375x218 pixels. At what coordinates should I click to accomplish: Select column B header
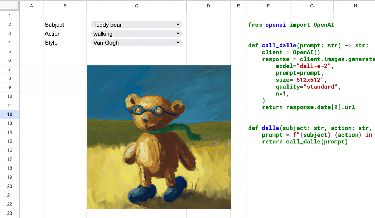coord(65,6)
